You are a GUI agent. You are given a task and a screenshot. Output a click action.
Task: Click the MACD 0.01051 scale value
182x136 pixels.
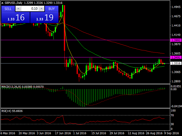176,86
